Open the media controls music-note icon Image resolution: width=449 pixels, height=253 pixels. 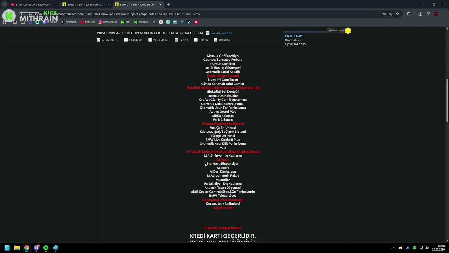point(428,14)
